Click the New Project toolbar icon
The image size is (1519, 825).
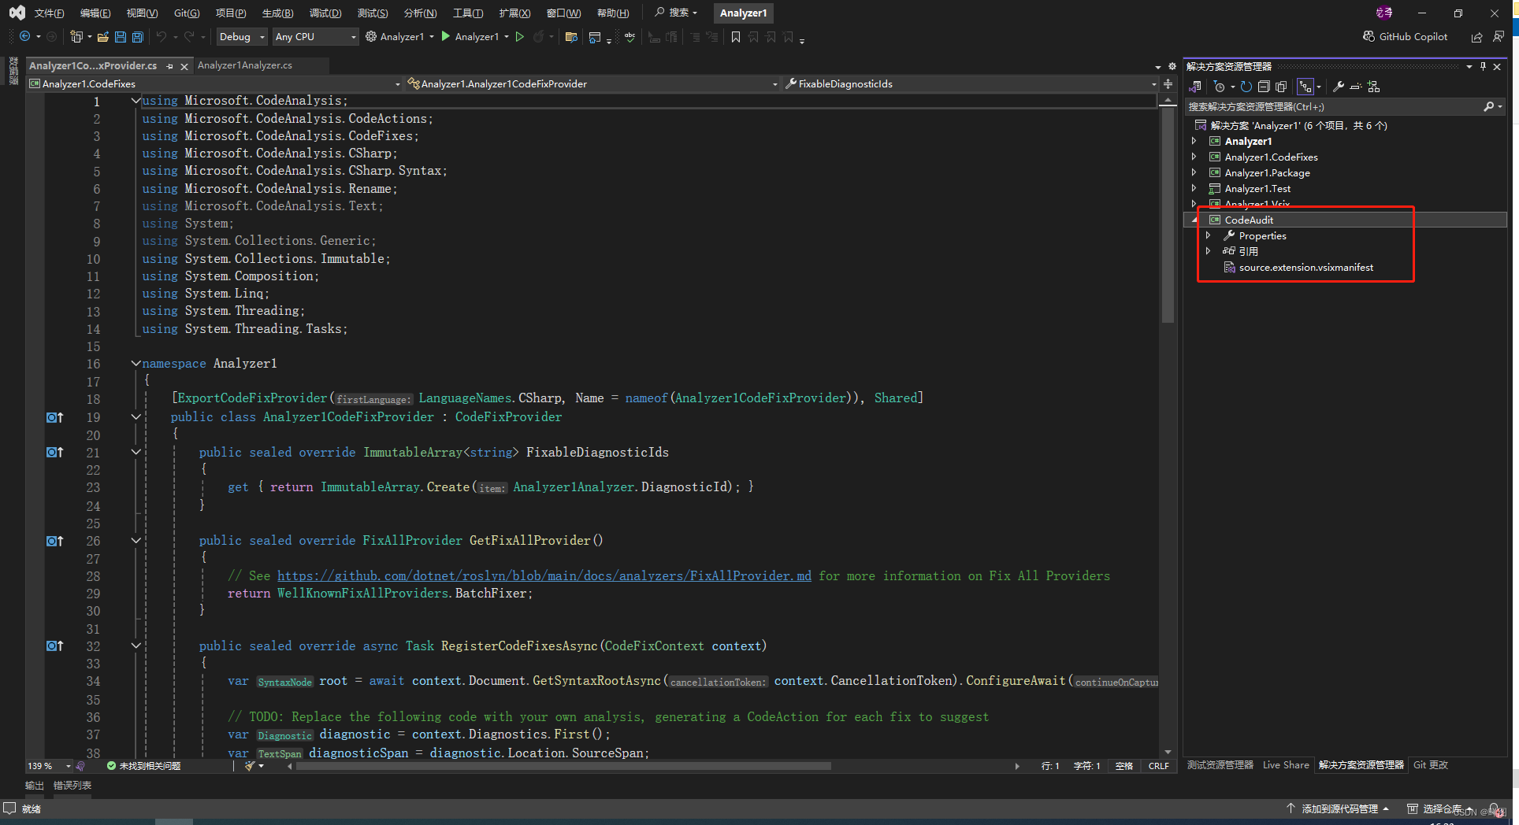76,36
